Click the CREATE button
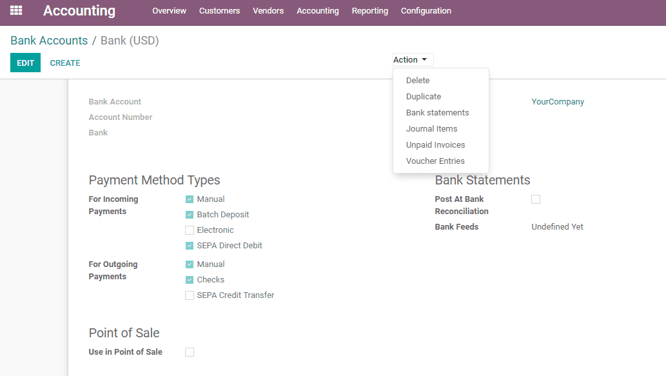 tap(65, 63)
